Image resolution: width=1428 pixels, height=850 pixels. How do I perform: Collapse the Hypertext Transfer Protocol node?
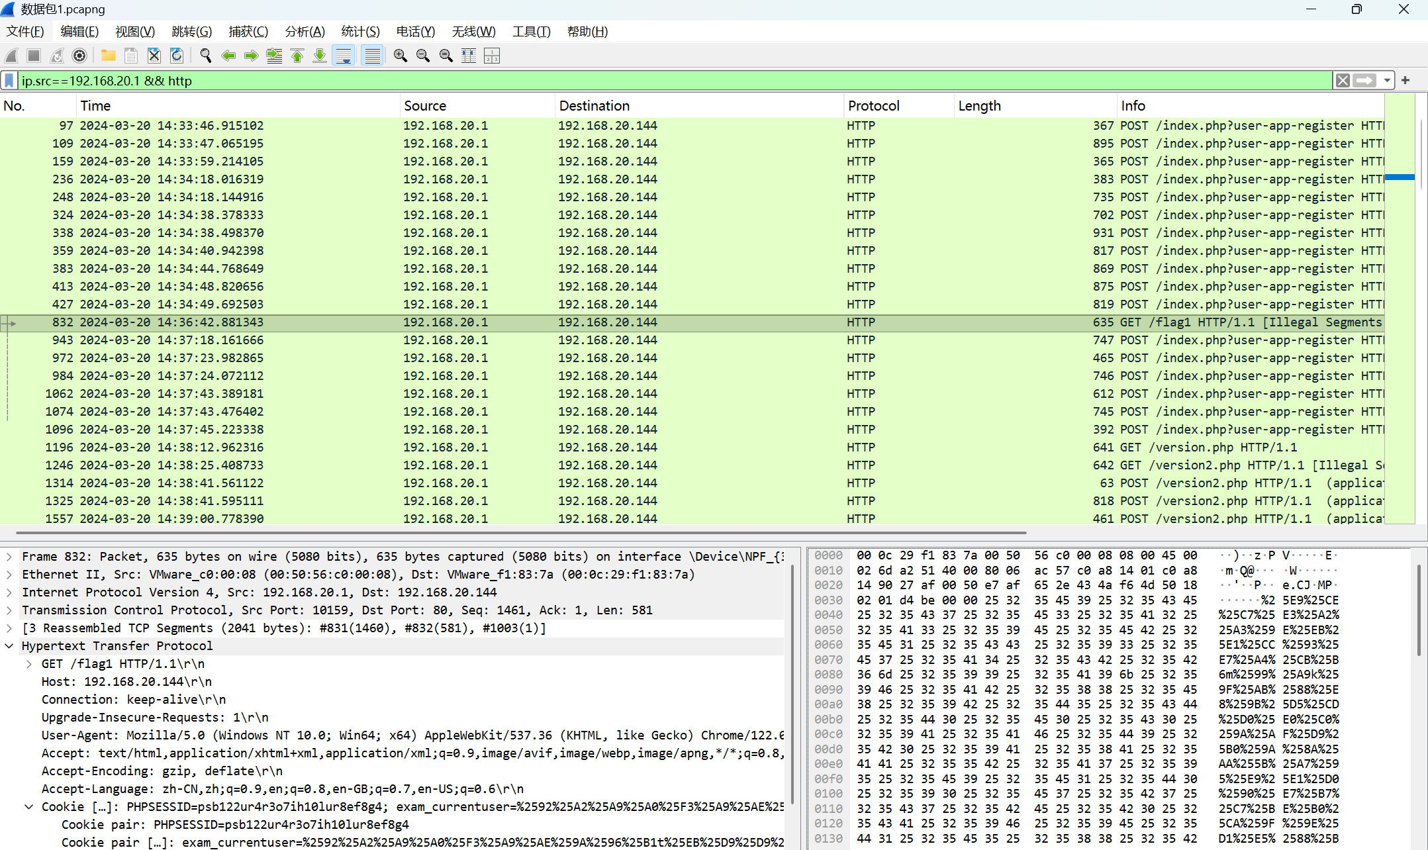click(x=9, y=646)
